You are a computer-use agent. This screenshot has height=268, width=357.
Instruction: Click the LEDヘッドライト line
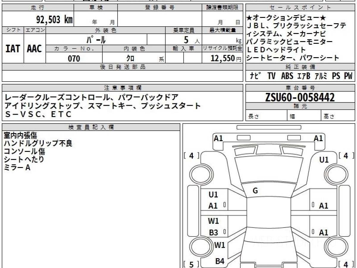point(276,50)
